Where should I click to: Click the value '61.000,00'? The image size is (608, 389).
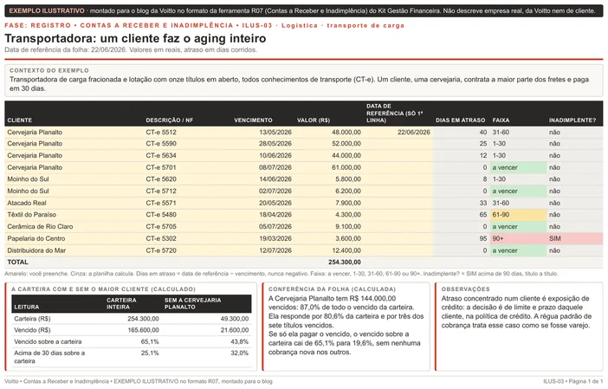click(x=346, y=167)
